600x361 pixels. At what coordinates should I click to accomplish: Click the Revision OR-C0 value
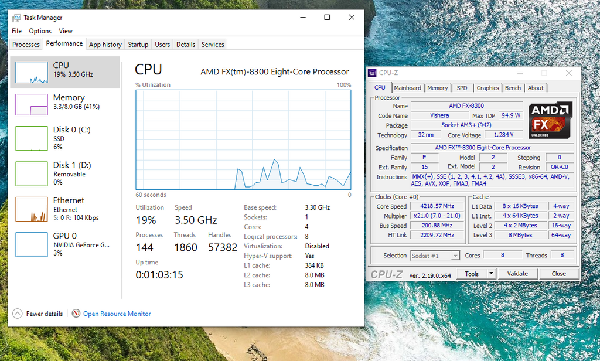coord(560,167)
